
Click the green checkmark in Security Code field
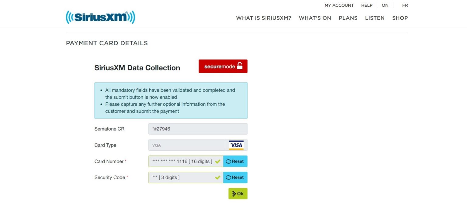coord(217,177)
